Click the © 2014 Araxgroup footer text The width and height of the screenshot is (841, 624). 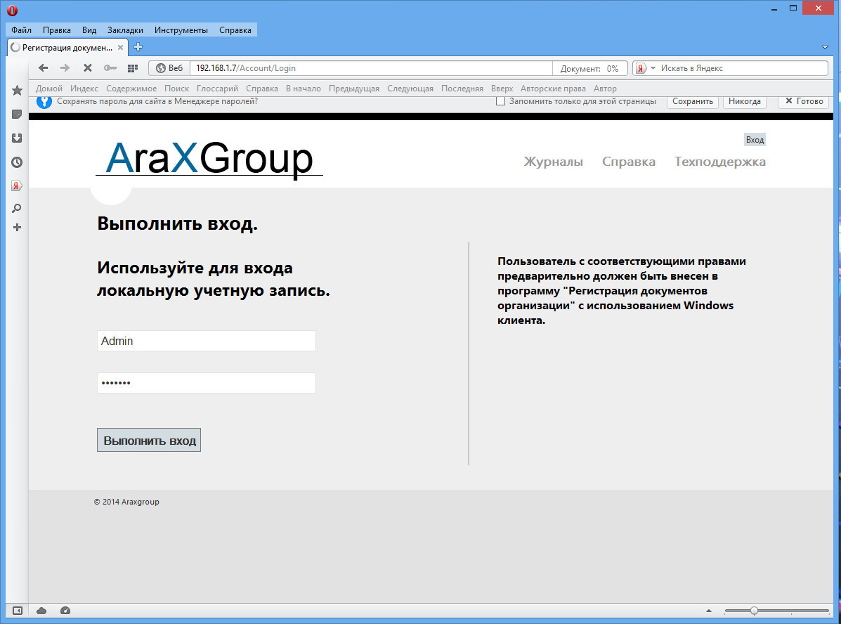click(126, 502)
